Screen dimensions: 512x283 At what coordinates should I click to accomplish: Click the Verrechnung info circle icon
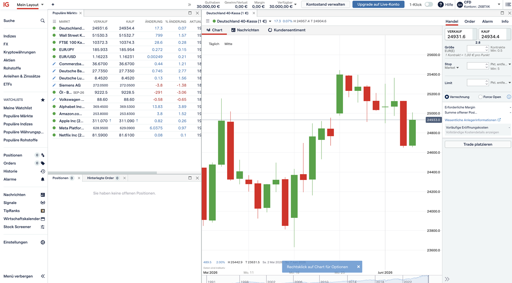pyautogui.click(x=509, y=97)
